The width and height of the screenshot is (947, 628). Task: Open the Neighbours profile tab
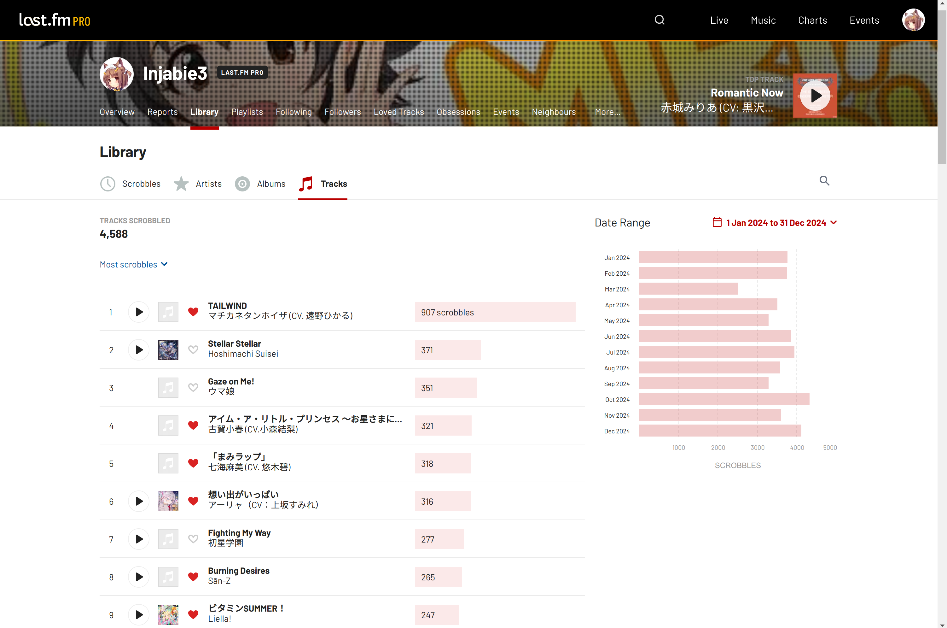coord(554,112)
